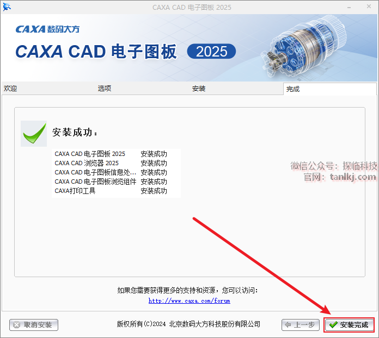Click the 取消安装 cancel button
This screenshot has width=379, height=338.
click(x=34, y=325)
